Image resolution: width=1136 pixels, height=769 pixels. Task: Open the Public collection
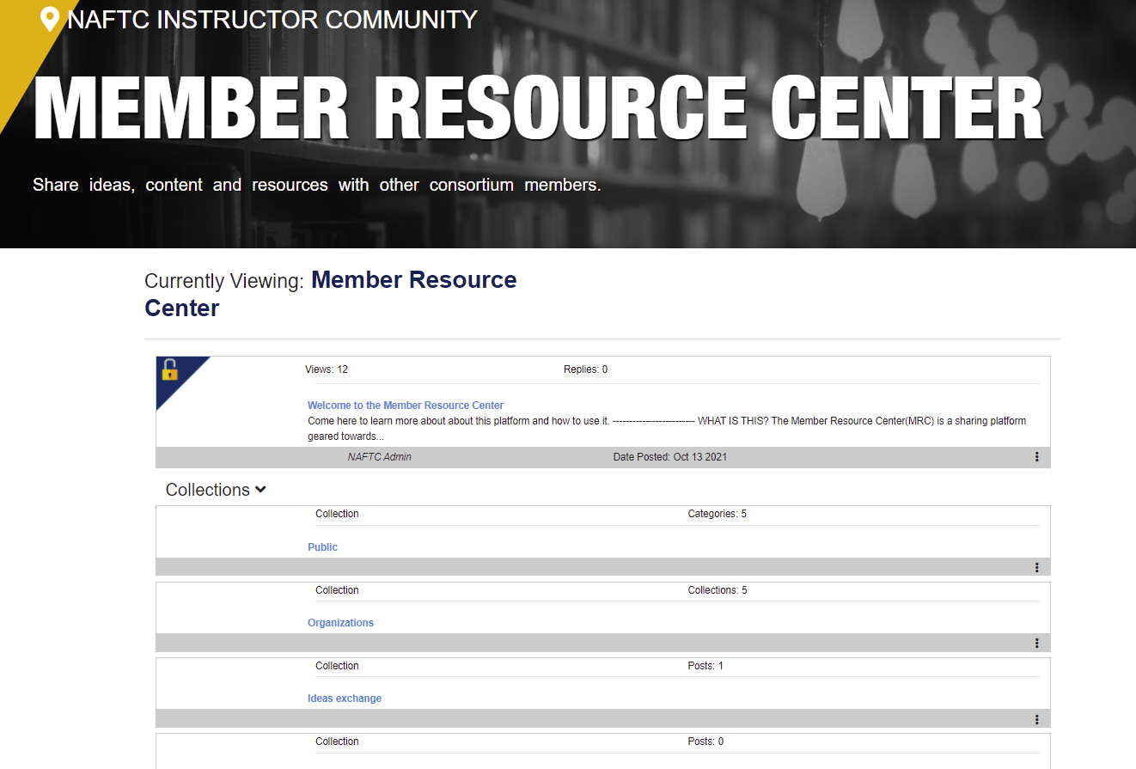(x=322, y=547)
